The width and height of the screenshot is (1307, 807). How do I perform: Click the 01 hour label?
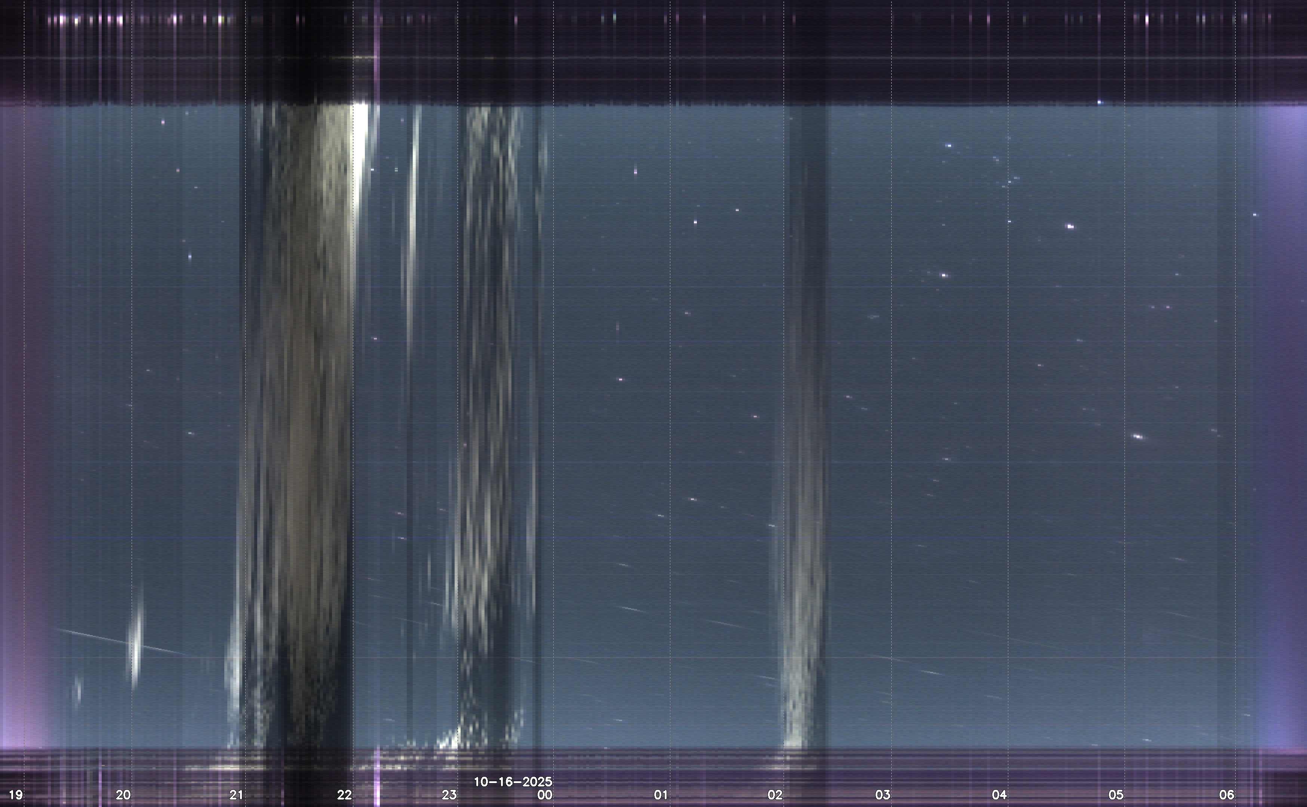click(x=661, y=795)
